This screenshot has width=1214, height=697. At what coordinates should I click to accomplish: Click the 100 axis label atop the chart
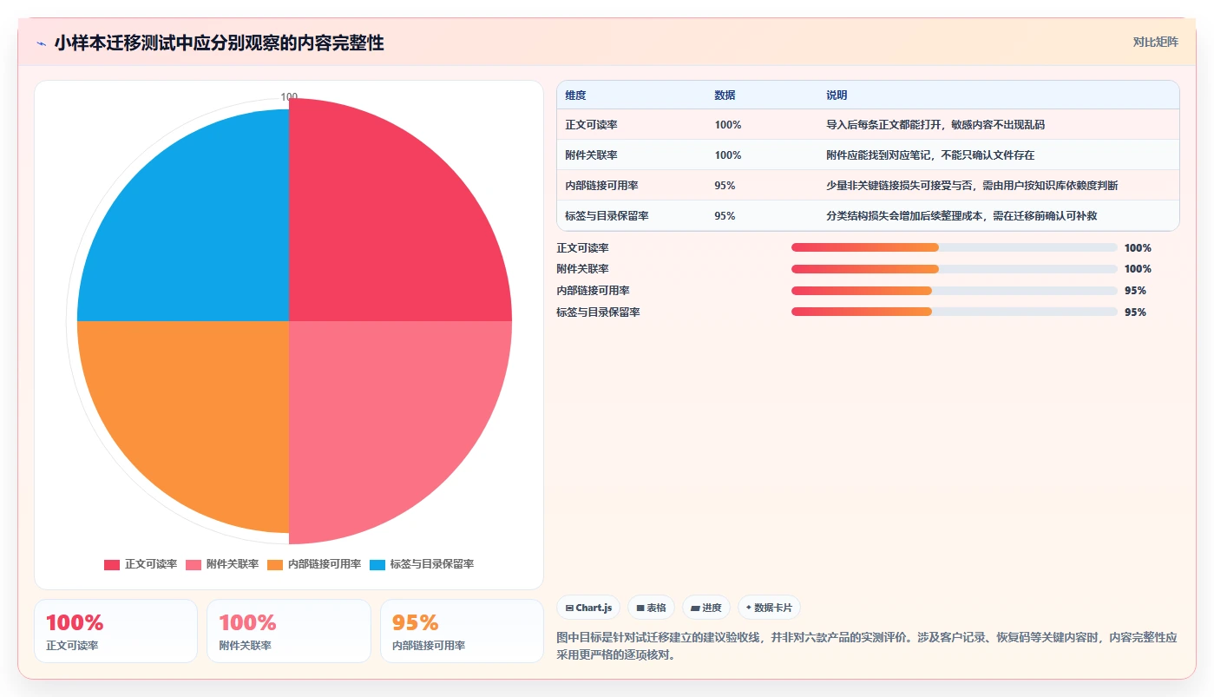289,97
